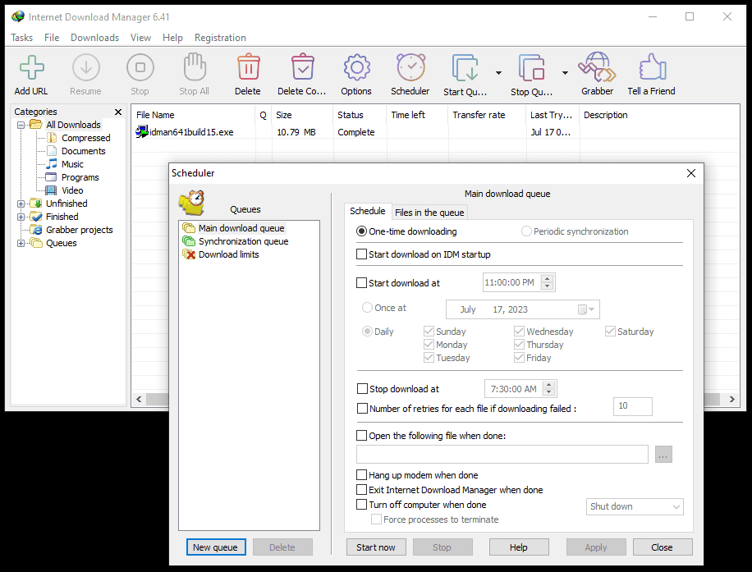Open the Registration menu

220,38
